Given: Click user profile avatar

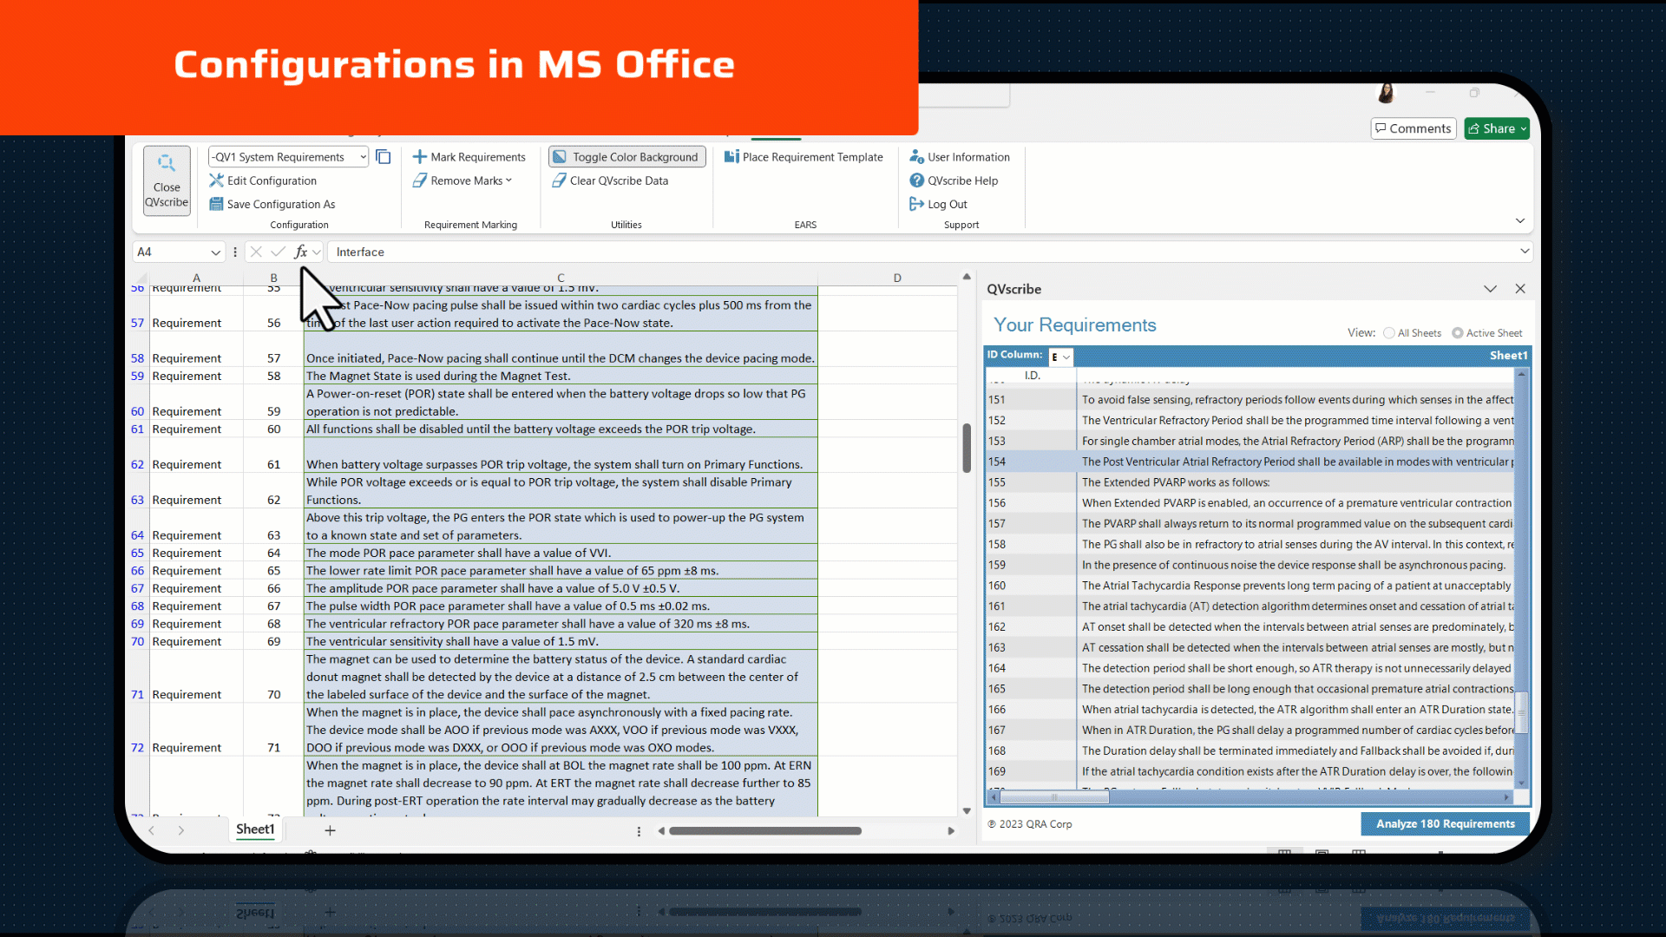Looking at the screenshot, I should (1386, 93).
